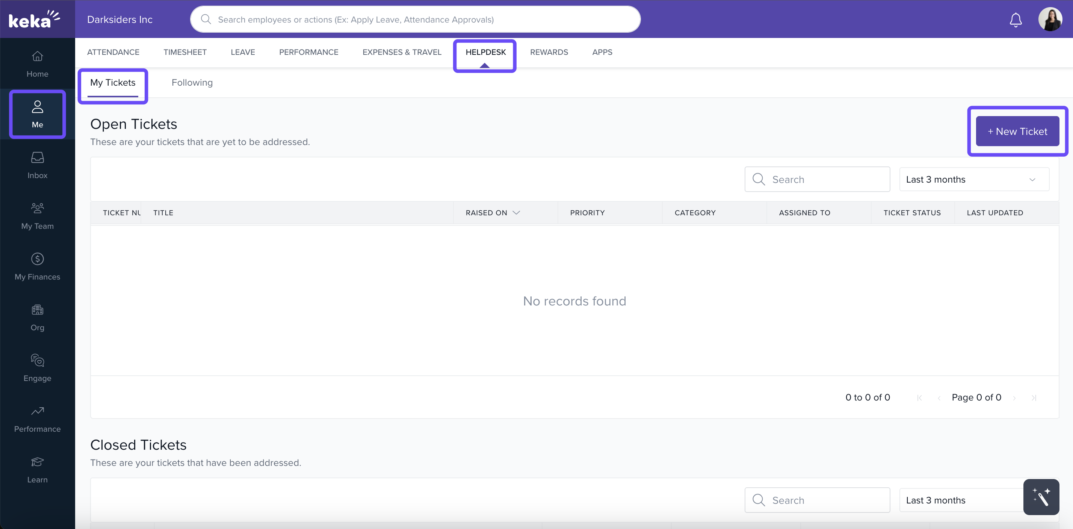
Task: Open the Home sidebar icon
Action: (x=38, y=56)
